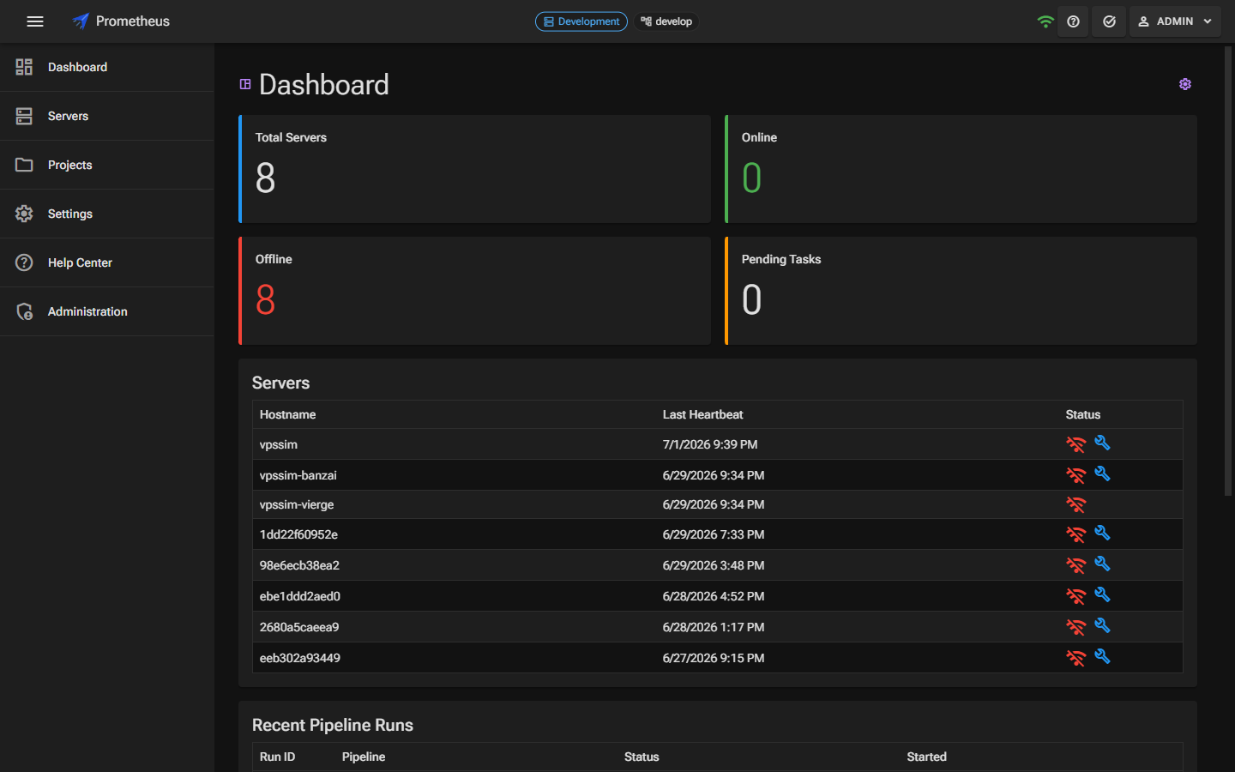
Task: Open Servers in sidebar
Action: point(107,116)
